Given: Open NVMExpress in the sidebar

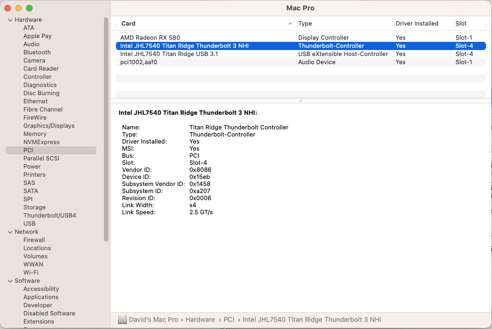Looking at the screenshot, I should tap(41, 142).
